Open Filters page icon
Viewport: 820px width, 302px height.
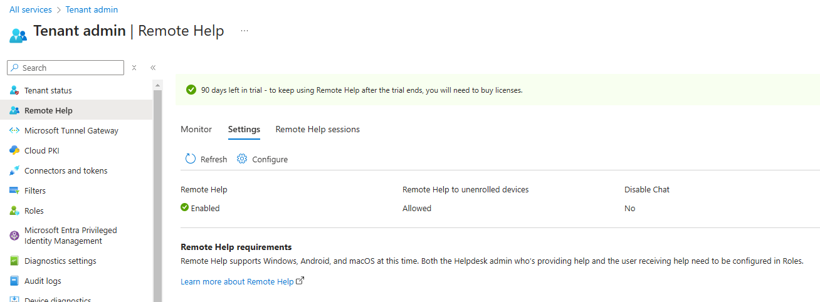[14, 190]
